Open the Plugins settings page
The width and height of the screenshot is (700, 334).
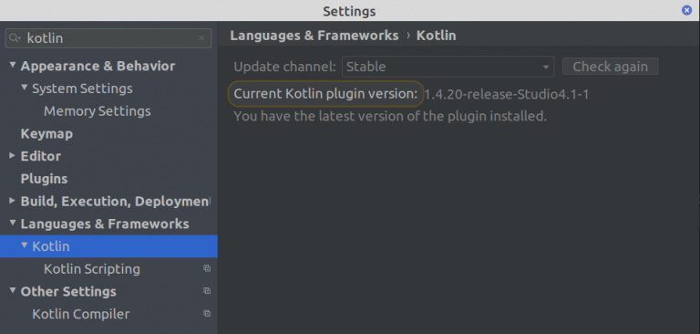pyautogui.click(x=44, y=179)
